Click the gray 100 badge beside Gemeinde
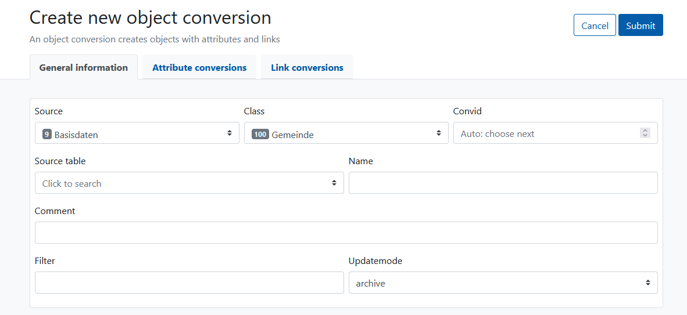 pos(260,134)
